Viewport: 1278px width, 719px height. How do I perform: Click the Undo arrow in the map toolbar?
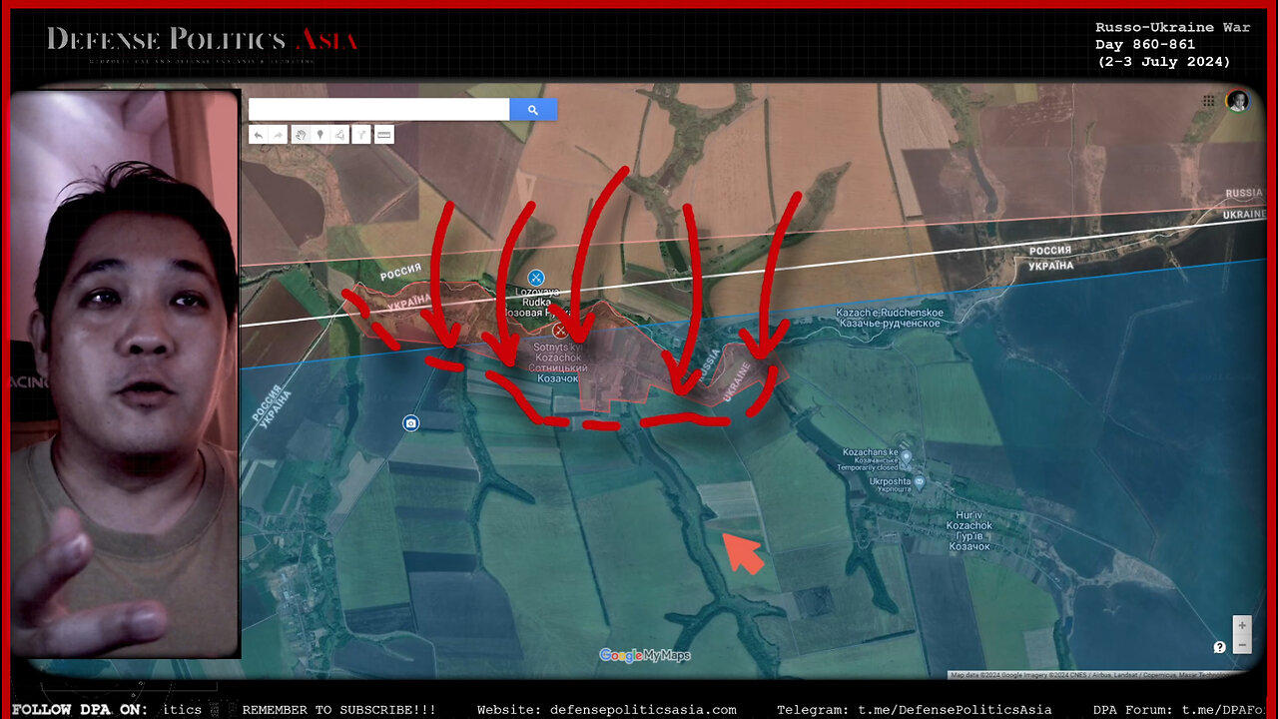(259, 135)
